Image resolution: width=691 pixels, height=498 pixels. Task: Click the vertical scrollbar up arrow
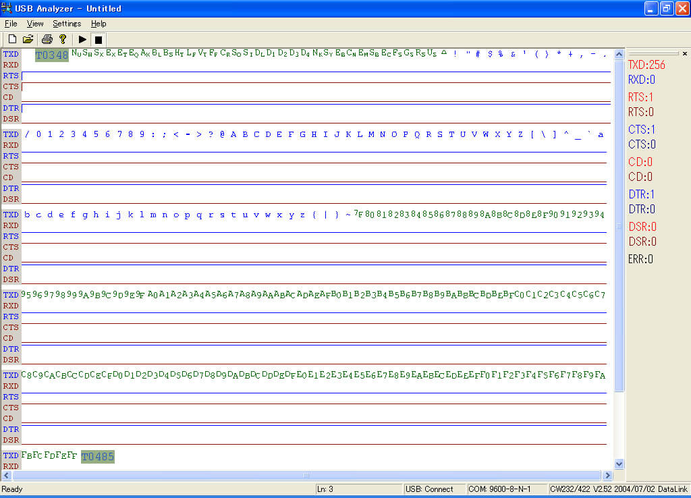(x=619, y=54)
